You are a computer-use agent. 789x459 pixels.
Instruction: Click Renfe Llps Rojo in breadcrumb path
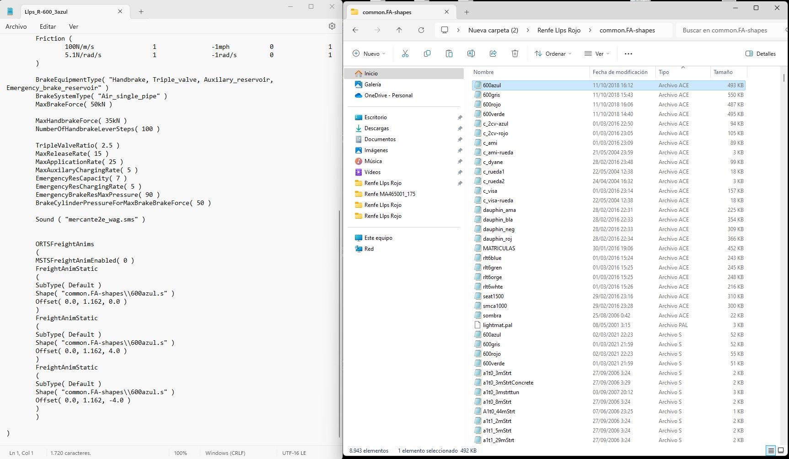pos(558,30)
